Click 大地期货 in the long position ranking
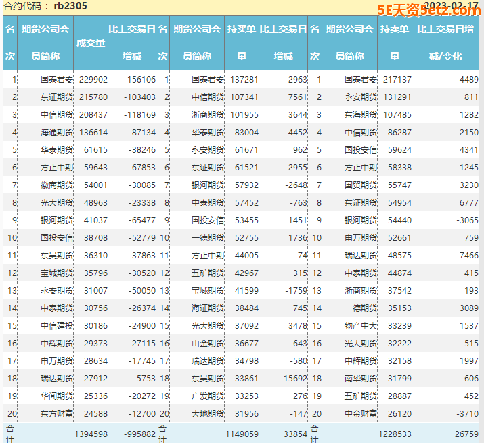The height and width of the screenshot is (443, 484). [x=208, y=414]
